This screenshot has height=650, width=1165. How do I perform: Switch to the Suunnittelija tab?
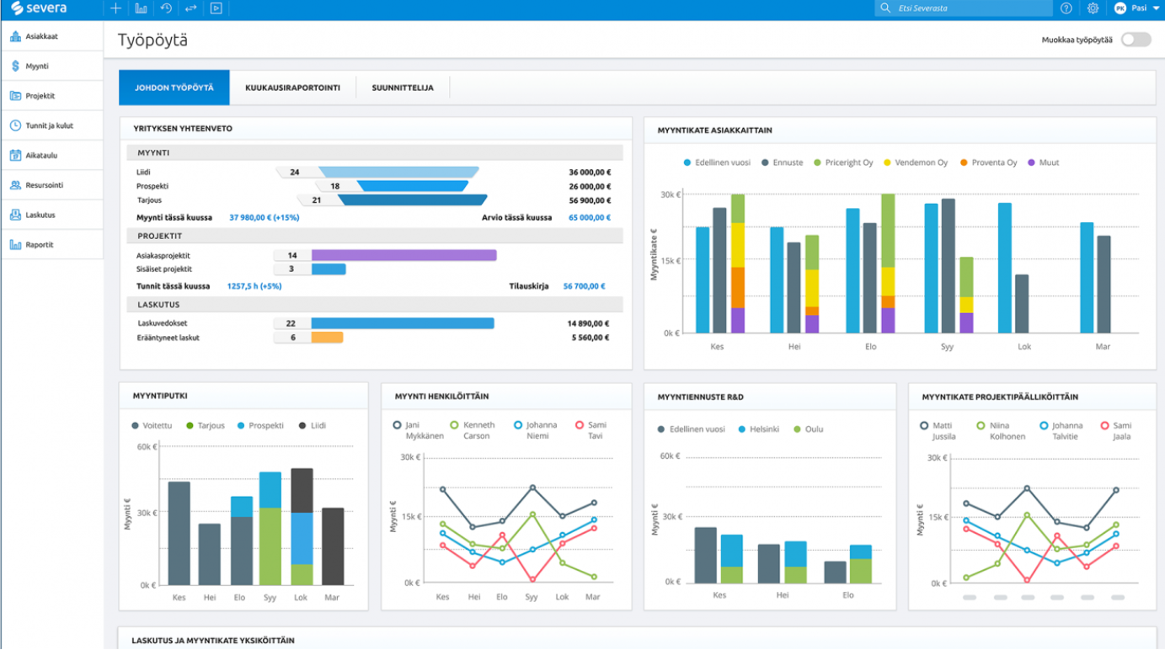point(403,88)
